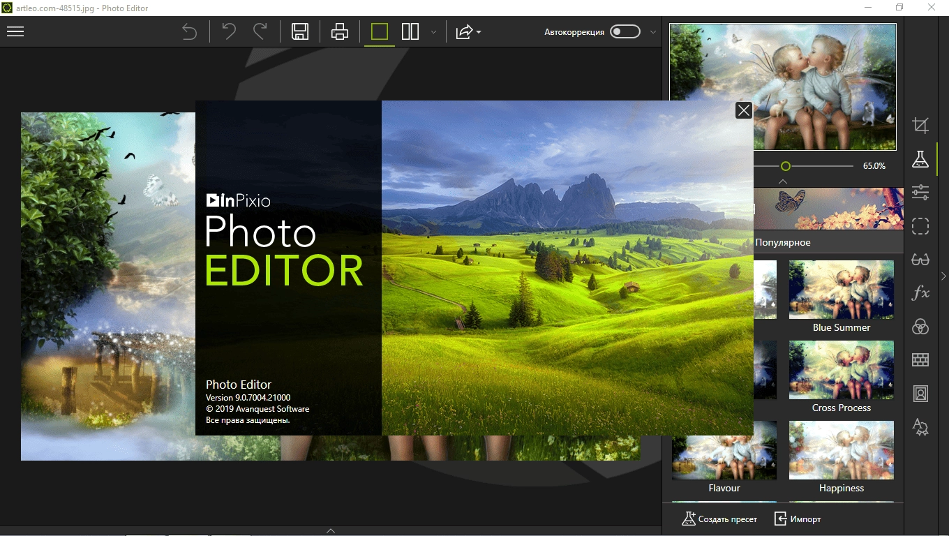The width and height of the screenshot is (949, 536).
Task: Click the 65.0% zoom value
Action: coord(874,166)
